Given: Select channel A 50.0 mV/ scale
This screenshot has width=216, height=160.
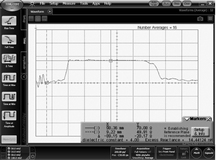Looking at the screenshot, I should 14,149.
